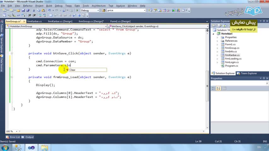Uncomment selected lines icon
This screenshot has width=269, height=151.
click(45, 16)
